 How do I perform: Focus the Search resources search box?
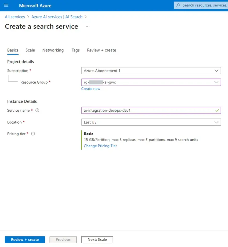[x=201, y=5]
